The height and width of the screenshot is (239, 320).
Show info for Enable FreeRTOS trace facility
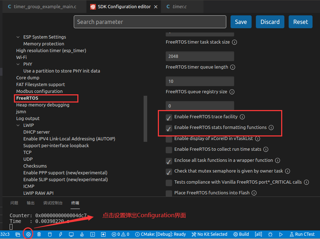[242, 117]
